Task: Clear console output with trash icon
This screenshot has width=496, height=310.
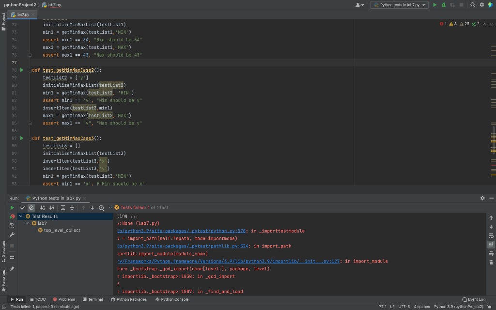Action: [491, 262]
